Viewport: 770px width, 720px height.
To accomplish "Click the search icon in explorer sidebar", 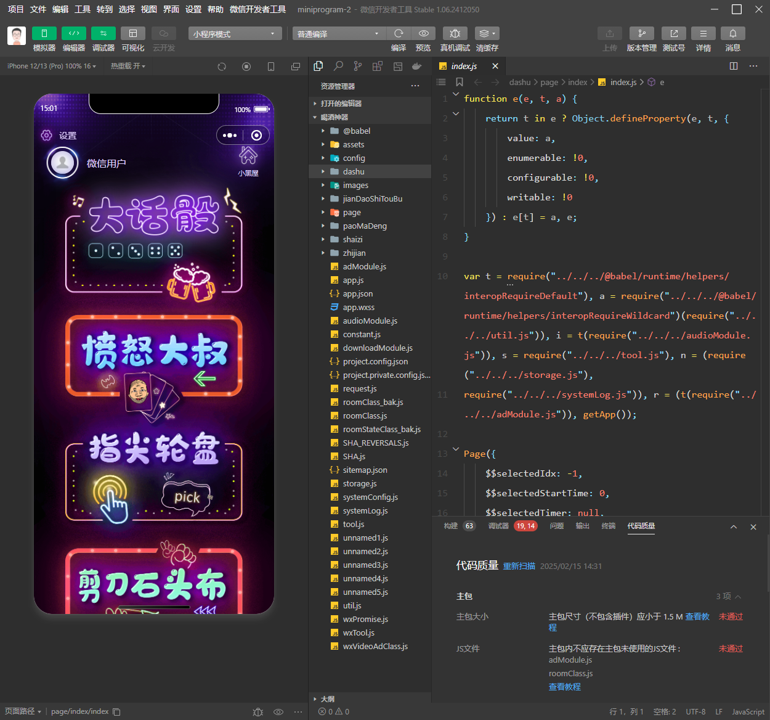I will 338,66.
